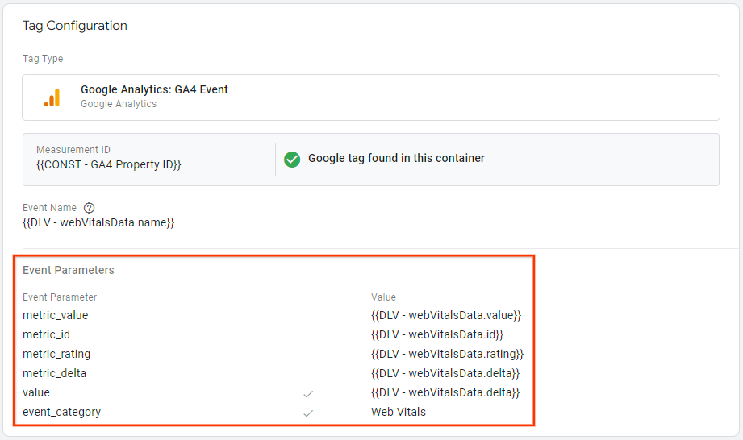Click the webVitalsData.rating variable value
The height and width of the screenshot is (440, 743).
(447, 354)
